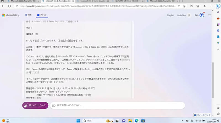Open the Windows Start menu

pos(78,121)
